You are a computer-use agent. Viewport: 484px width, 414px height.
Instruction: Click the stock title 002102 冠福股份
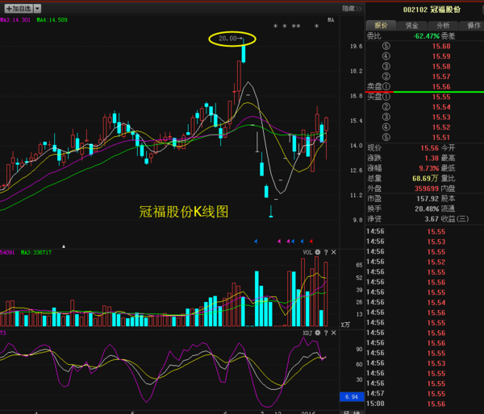pos(432,9)
